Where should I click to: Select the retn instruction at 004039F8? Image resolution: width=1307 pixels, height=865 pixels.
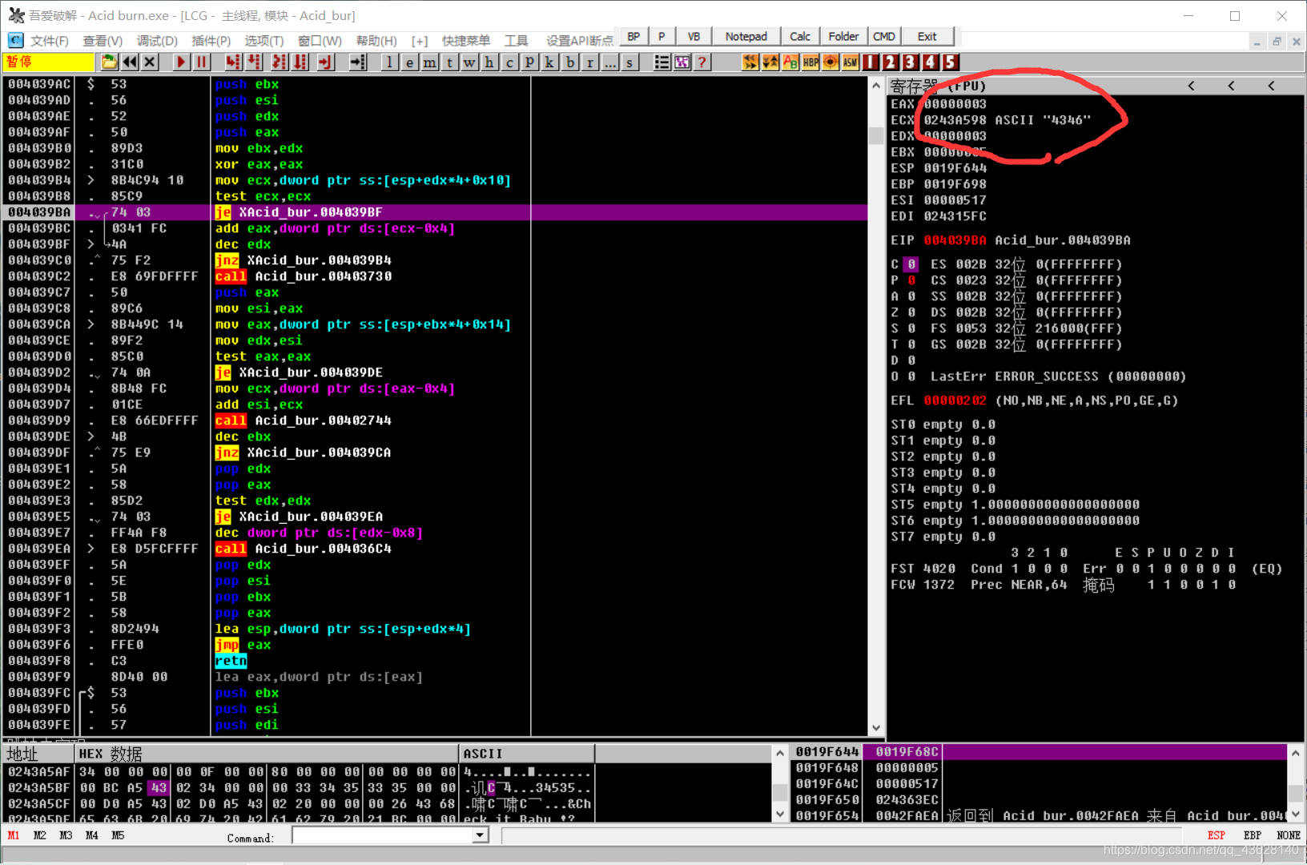click(x=231, y=661)
